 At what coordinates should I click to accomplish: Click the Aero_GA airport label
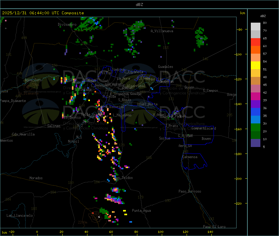pyautogui.click(x=185, y=146)
